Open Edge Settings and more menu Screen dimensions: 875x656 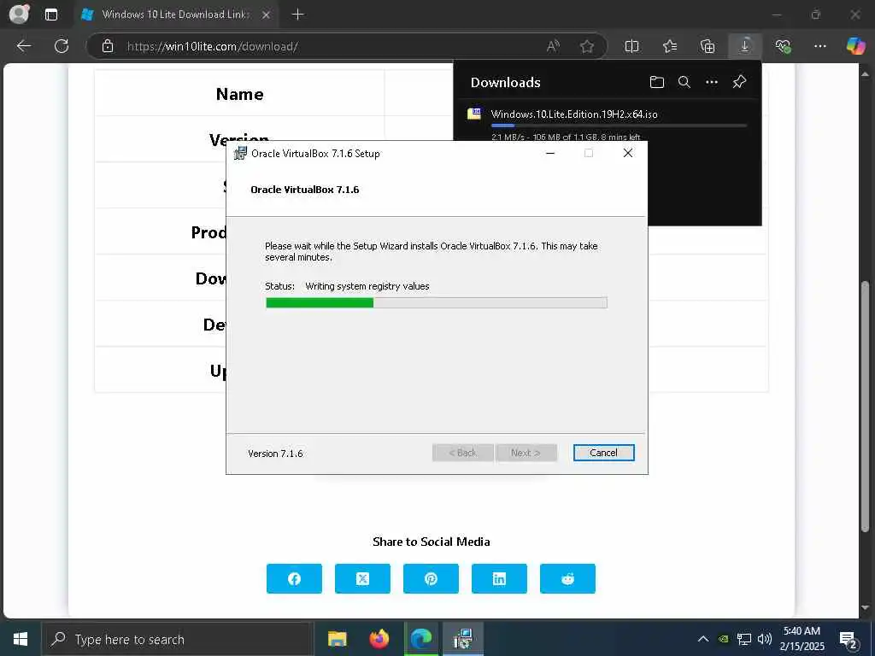tap(819, 46)
